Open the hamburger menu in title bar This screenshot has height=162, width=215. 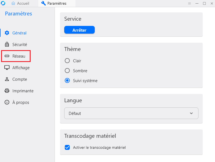click(189, 3)
